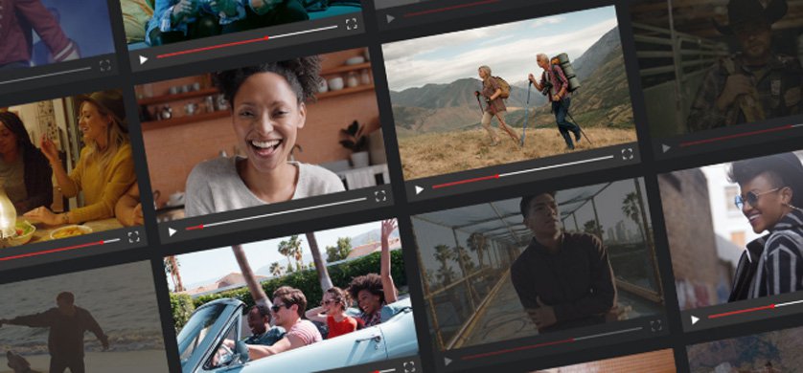Play the cowboy hat video
The image size is (803, 373).
[666, 148]
